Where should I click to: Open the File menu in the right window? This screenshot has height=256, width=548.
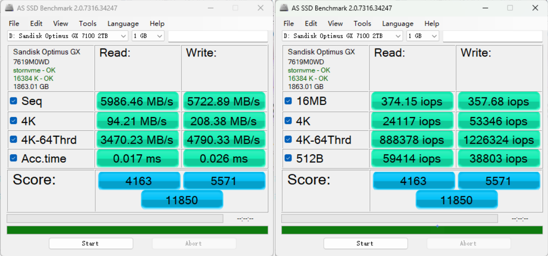289,23
